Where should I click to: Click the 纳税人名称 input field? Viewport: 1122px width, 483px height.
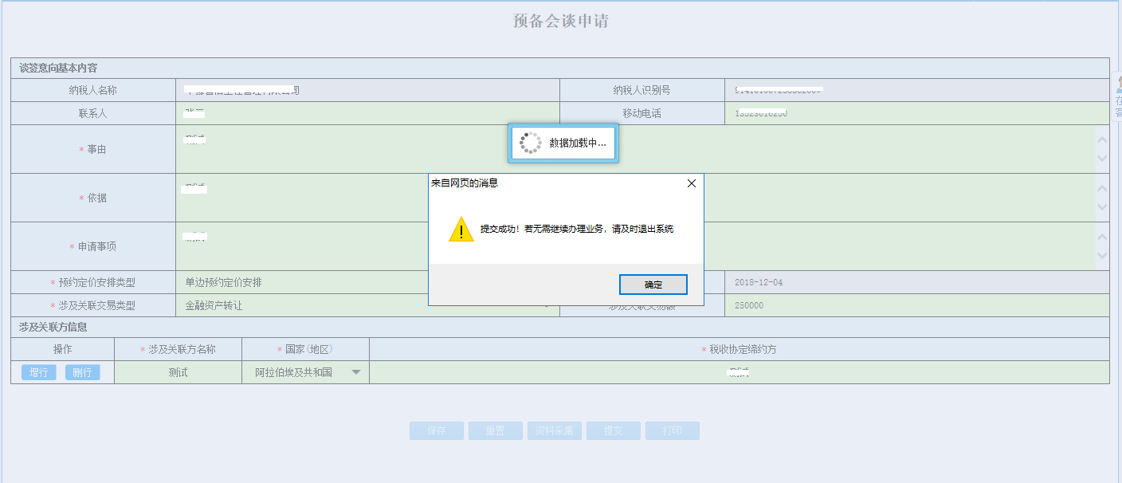coord(367,89)
